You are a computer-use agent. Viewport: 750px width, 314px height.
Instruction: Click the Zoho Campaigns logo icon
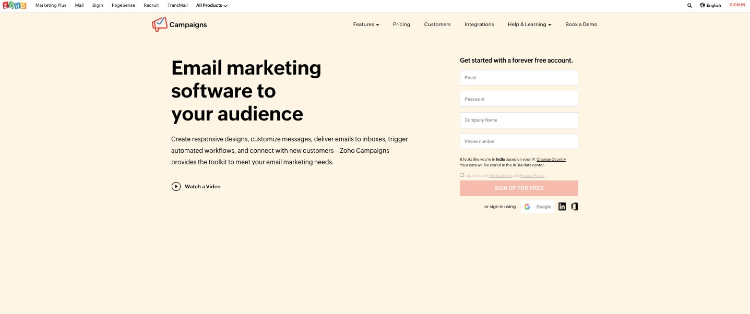159,24
